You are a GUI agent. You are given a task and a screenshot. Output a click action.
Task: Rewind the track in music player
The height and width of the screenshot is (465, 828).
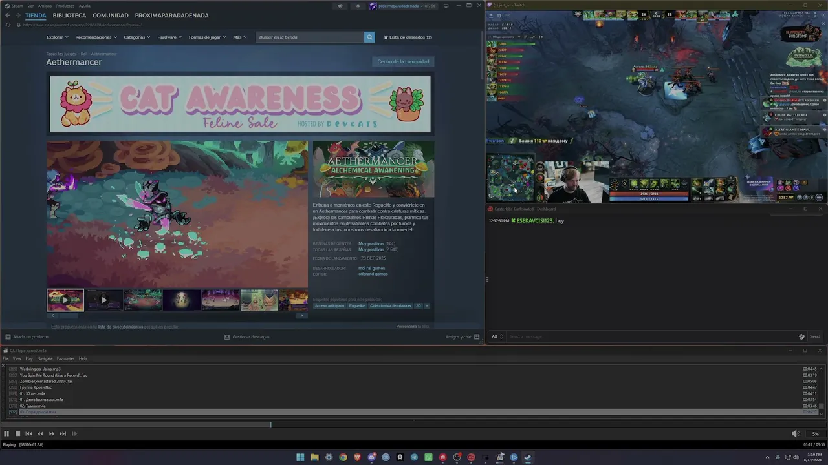(x=40, y=434)
